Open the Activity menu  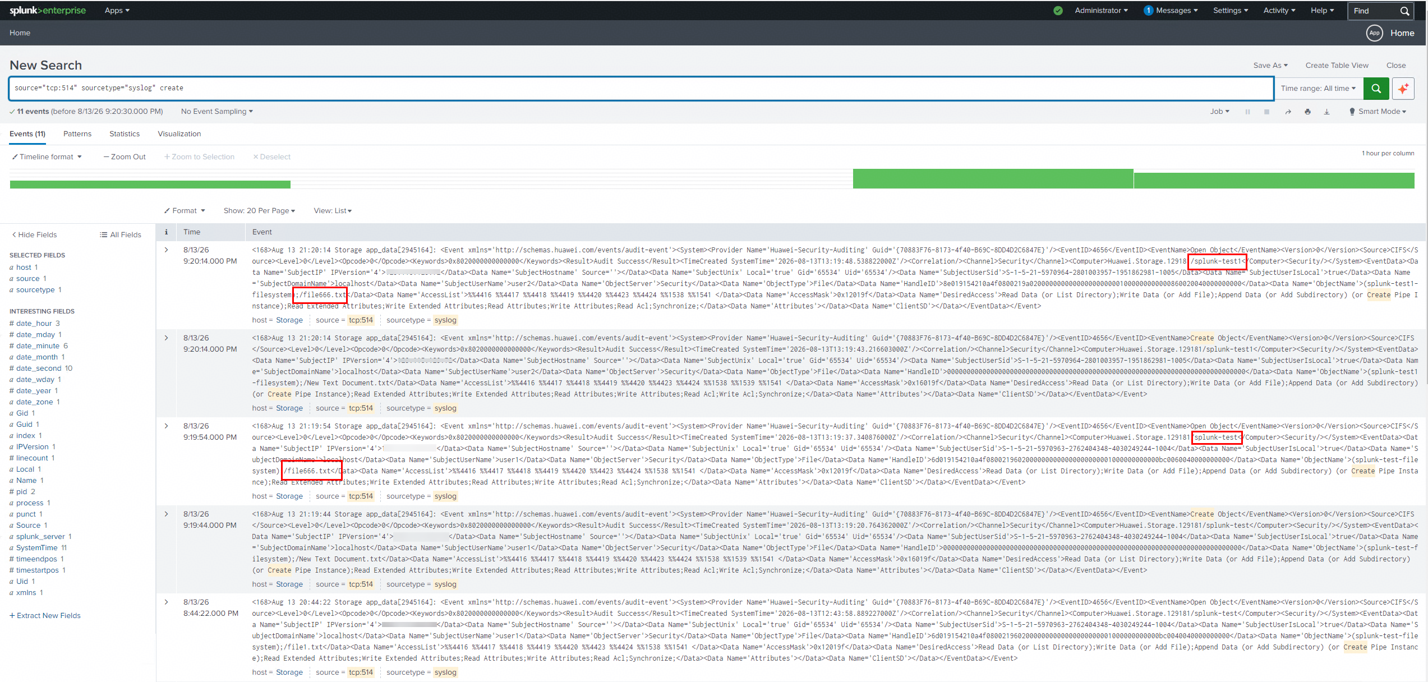click(x=1279, y=11)
